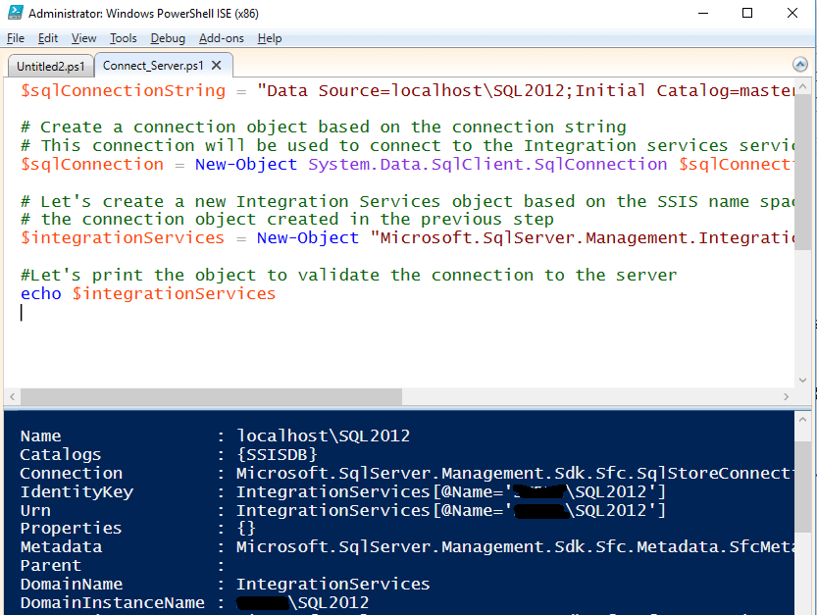The width and height of the screenshot is (817, 615).
Task: Open the Add-ons menu
Action: (x=222, y=38)
